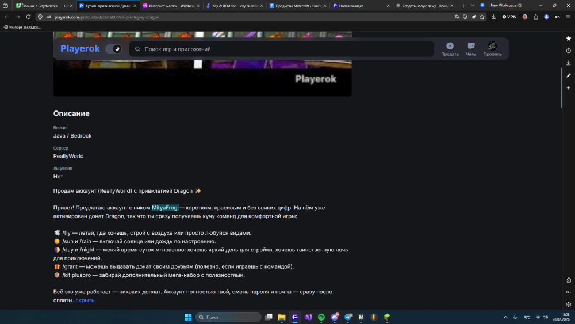Open the Чаты chat icon
This screenshot has height=324, width=575.
click(x=471, y=46)
